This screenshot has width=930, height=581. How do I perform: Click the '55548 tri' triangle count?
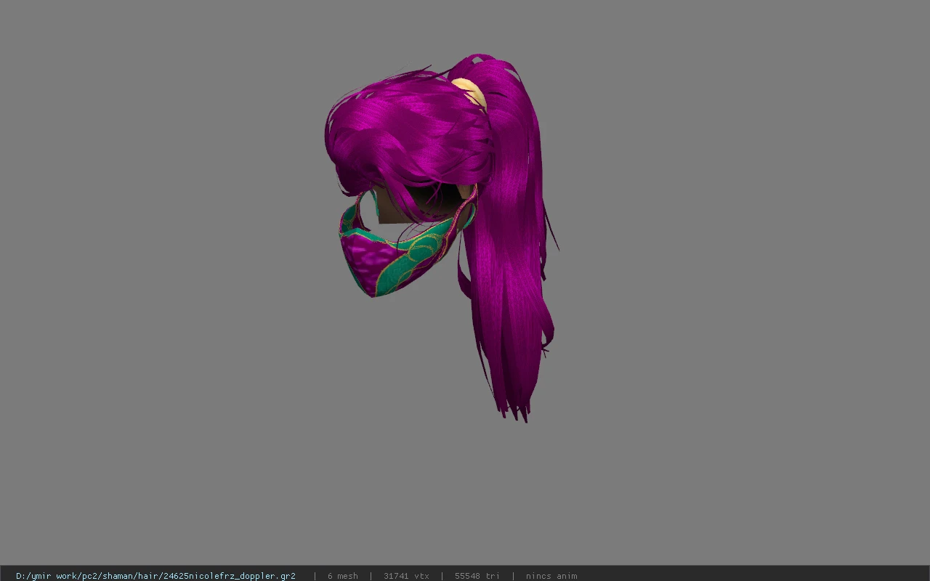pyautogui.click(x=477, y=576)
